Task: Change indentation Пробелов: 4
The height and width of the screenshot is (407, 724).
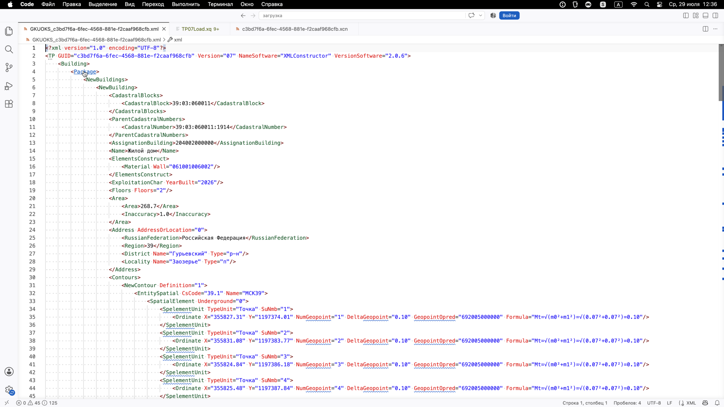Action: 627,403
